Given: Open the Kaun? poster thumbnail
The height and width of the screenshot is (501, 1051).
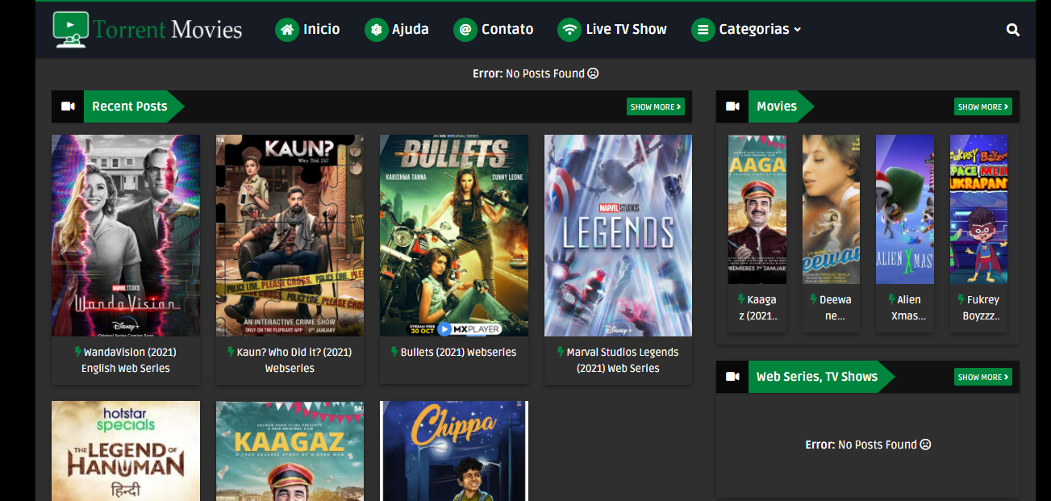Looking at the screenshot, I should (290, 236).
